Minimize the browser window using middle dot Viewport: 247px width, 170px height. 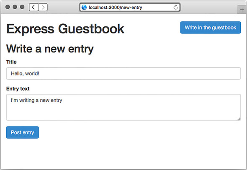pos(15,7)
